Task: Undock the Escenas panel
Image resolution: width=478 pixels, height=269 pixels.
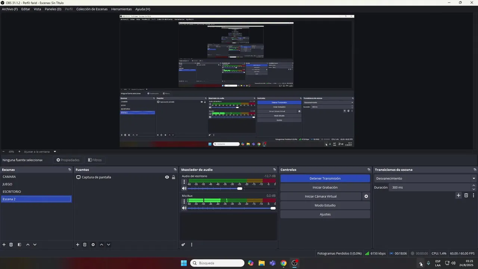Action: click(69, 170)
